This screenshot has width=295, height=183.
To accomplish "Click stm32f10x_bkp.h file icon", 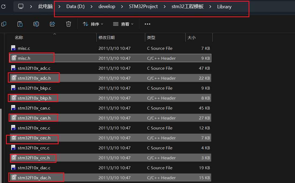I will pos(14,98).
